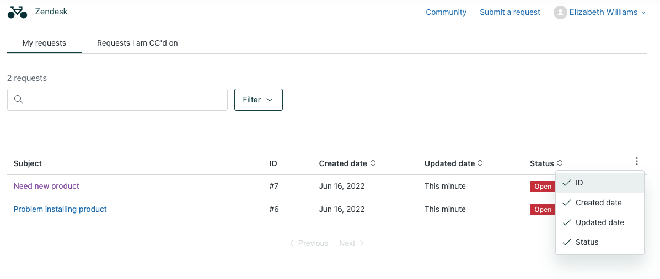Click Open status badge for request #7
Viewport: 660px width, 279px height.
point(542,187)
